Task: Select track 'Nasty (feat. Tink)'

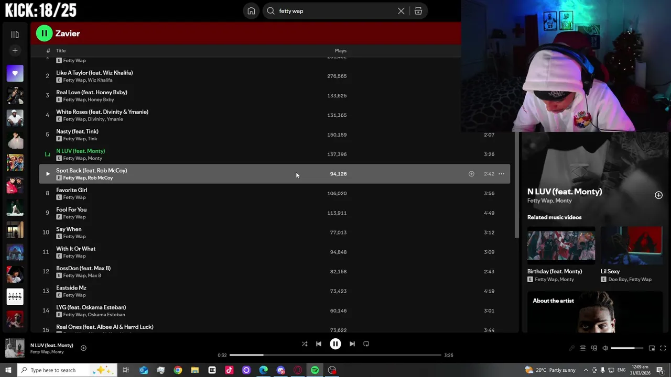Action: pyautogui.click(x=77, y=131)
